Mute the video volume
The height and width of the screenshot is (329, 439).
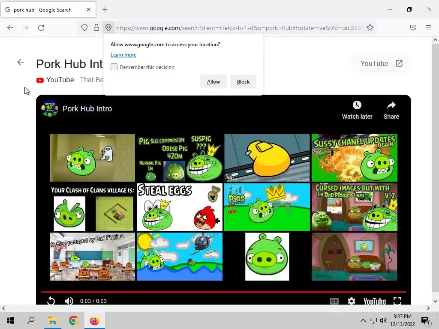69,301
